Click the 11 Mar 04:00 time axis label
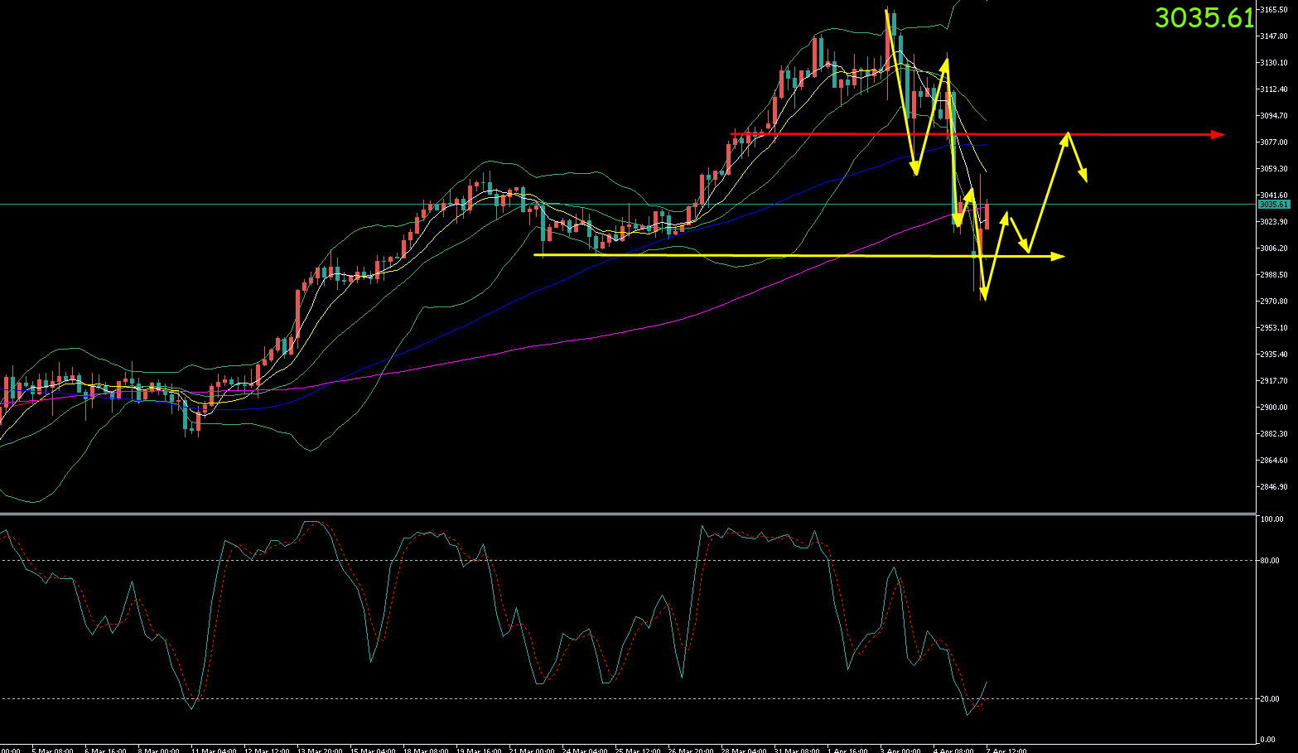The height and width of the screenshot is (753, 1298). [215, 750]
